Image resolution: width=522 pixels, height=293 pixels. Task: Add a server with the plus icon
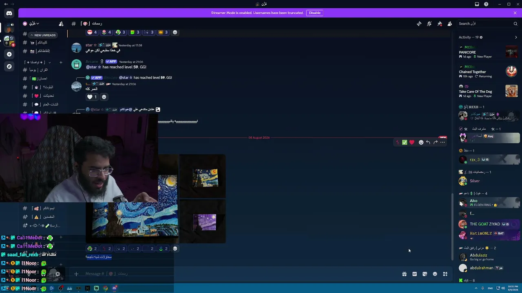pyautogui.click(x=9, y=54)
